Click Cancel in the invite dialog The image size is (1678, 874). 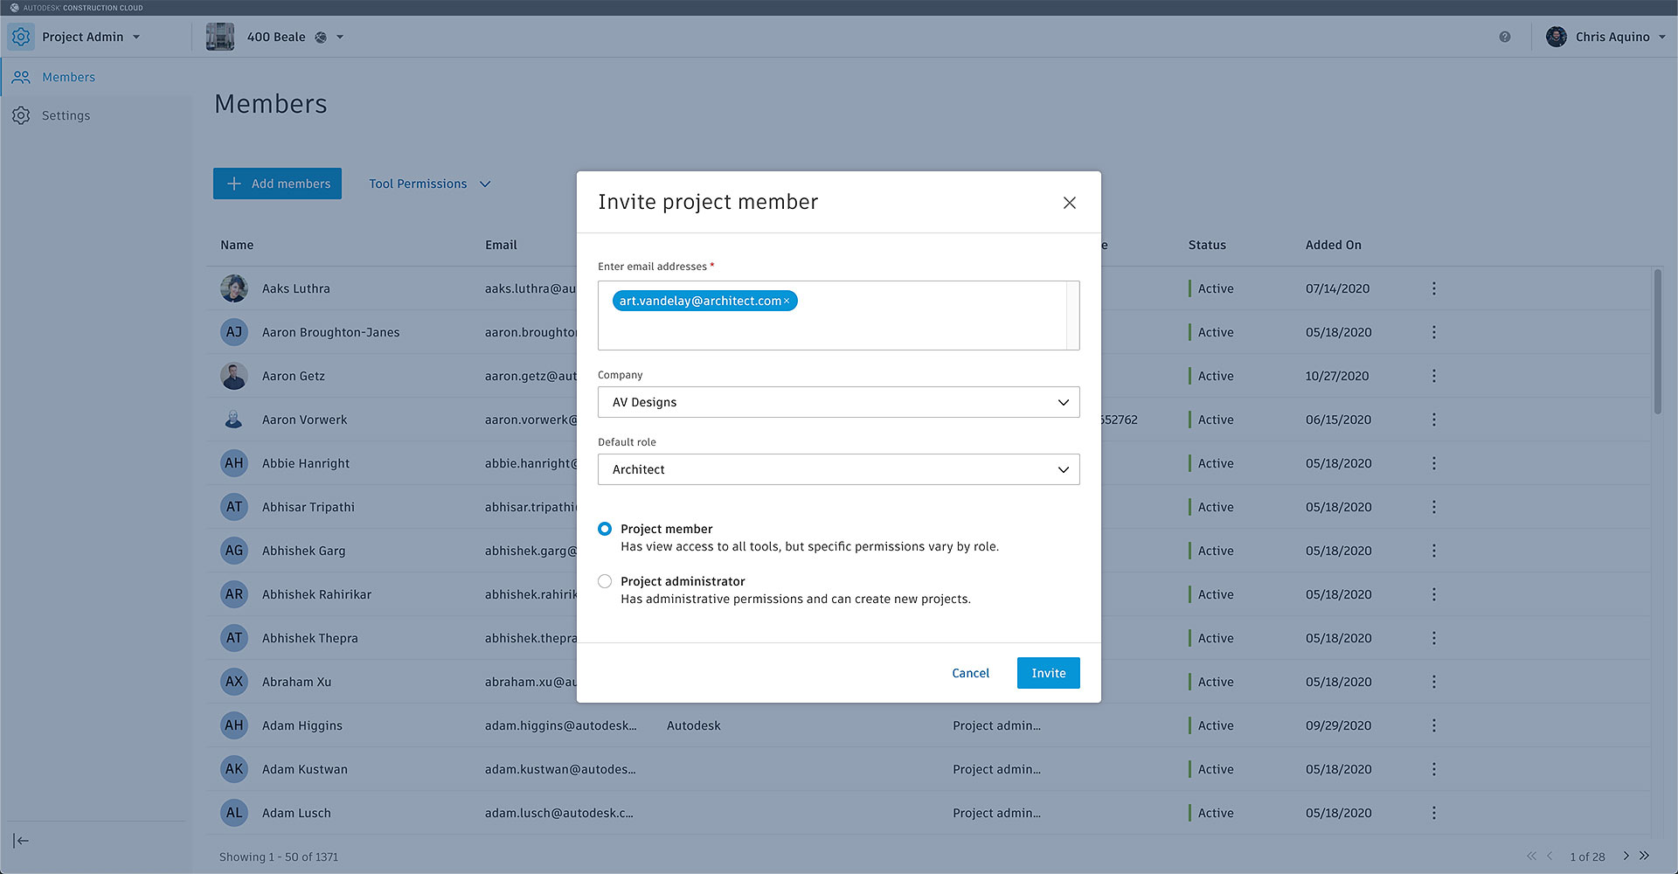point(970,673)
